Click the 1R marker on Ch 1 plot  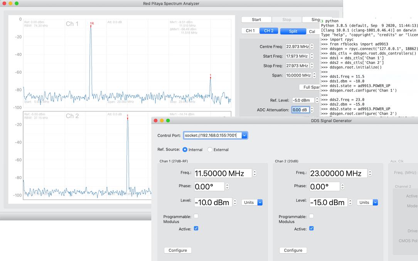tap(91, 24)
